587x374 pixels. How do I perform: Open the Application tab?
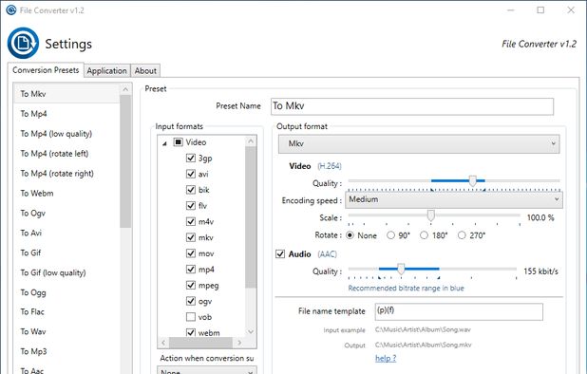click(x=106, y=70)
